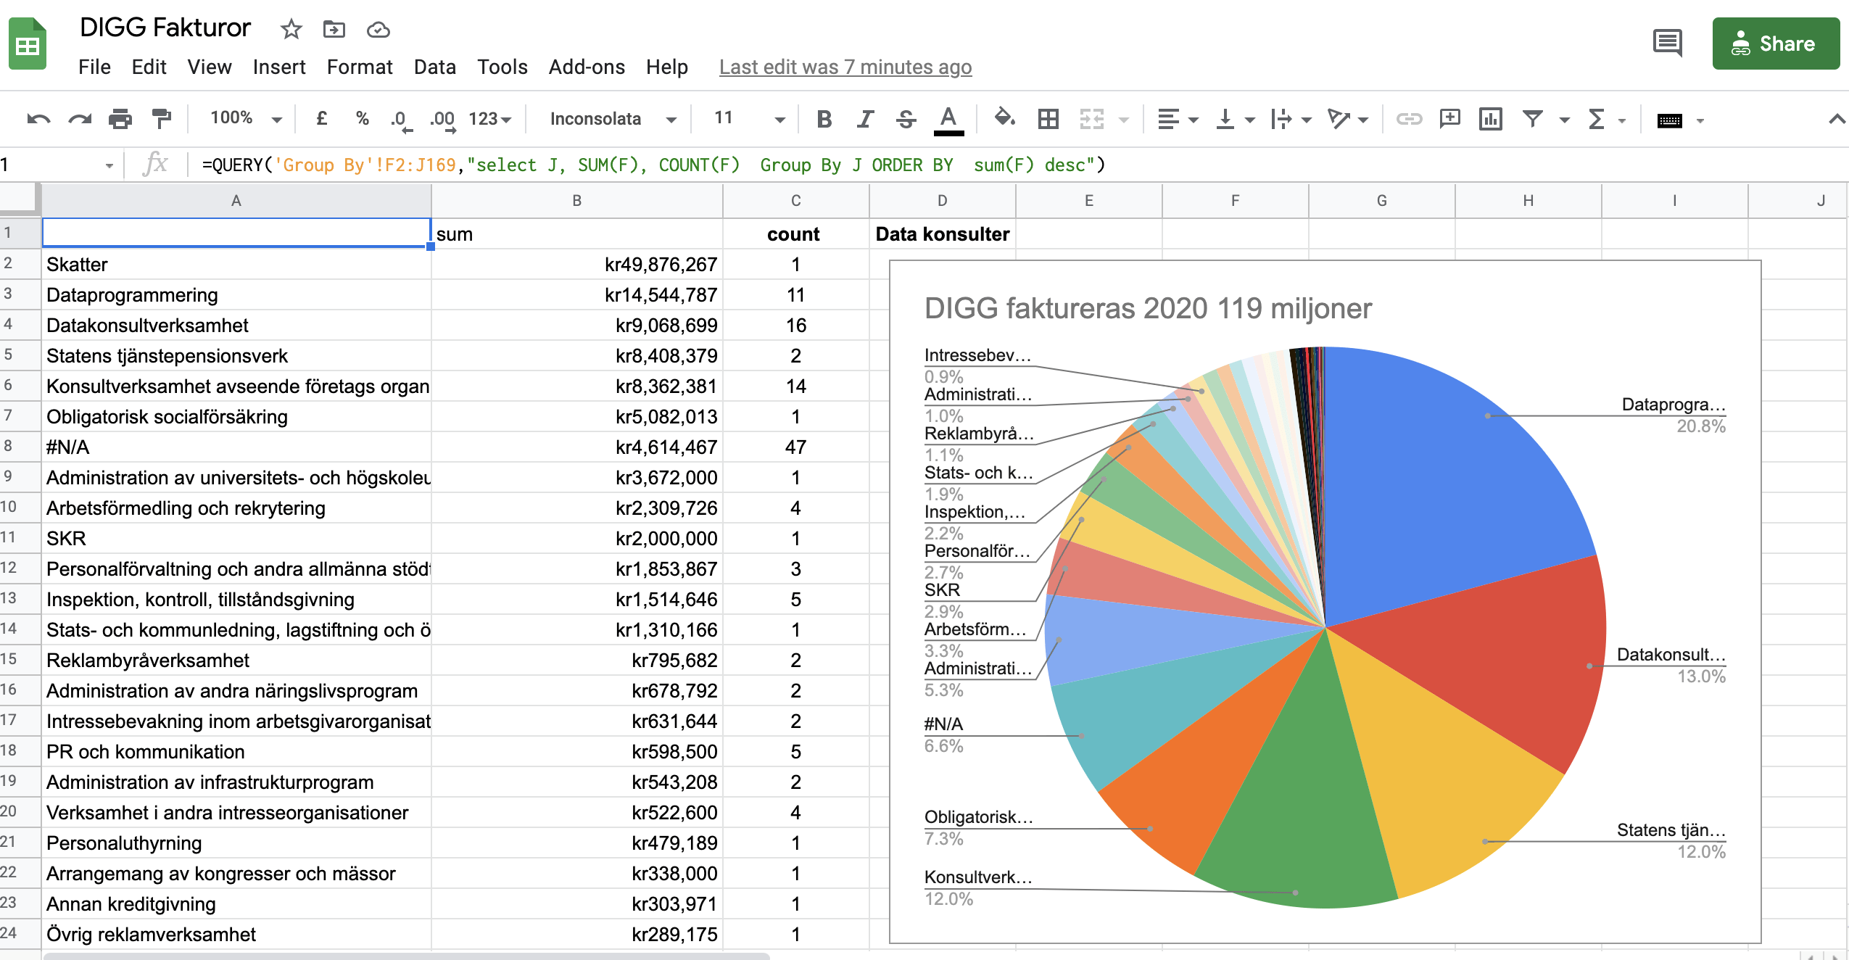Viewport: 1849px width, 960px height.
Task: Open the Format menu
Action: [359, 67]
